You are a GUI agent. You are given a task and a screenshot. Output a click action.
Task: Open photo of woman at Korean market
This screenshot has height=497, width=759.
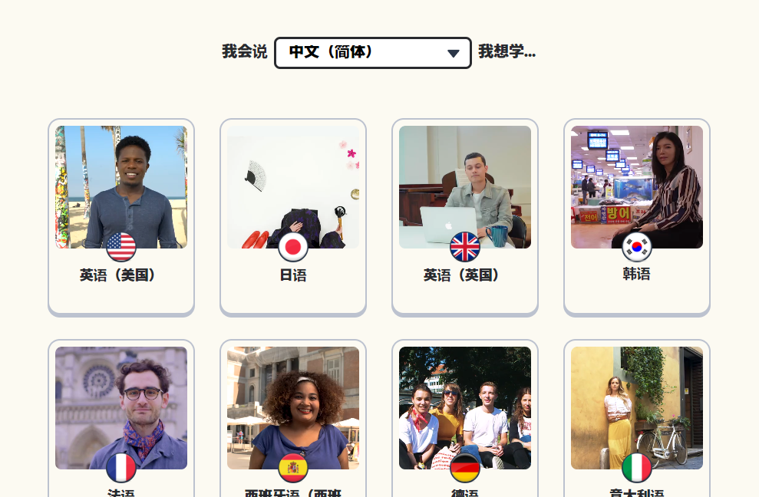click(x=636, y=187)
